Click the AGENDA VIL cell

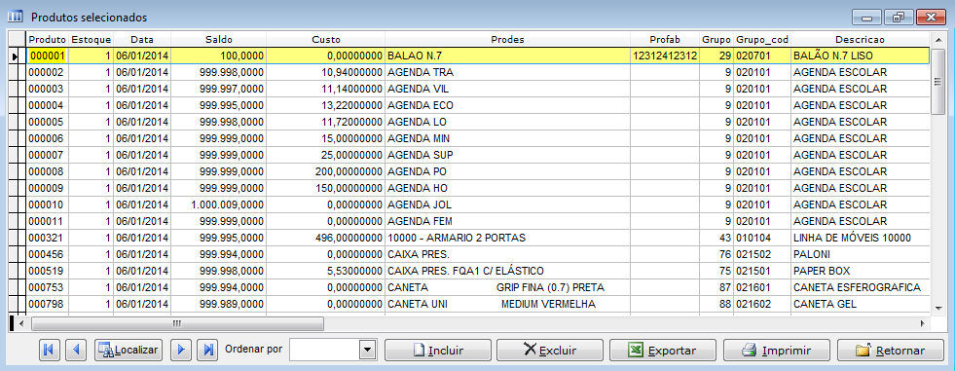(x=507, y=89)
